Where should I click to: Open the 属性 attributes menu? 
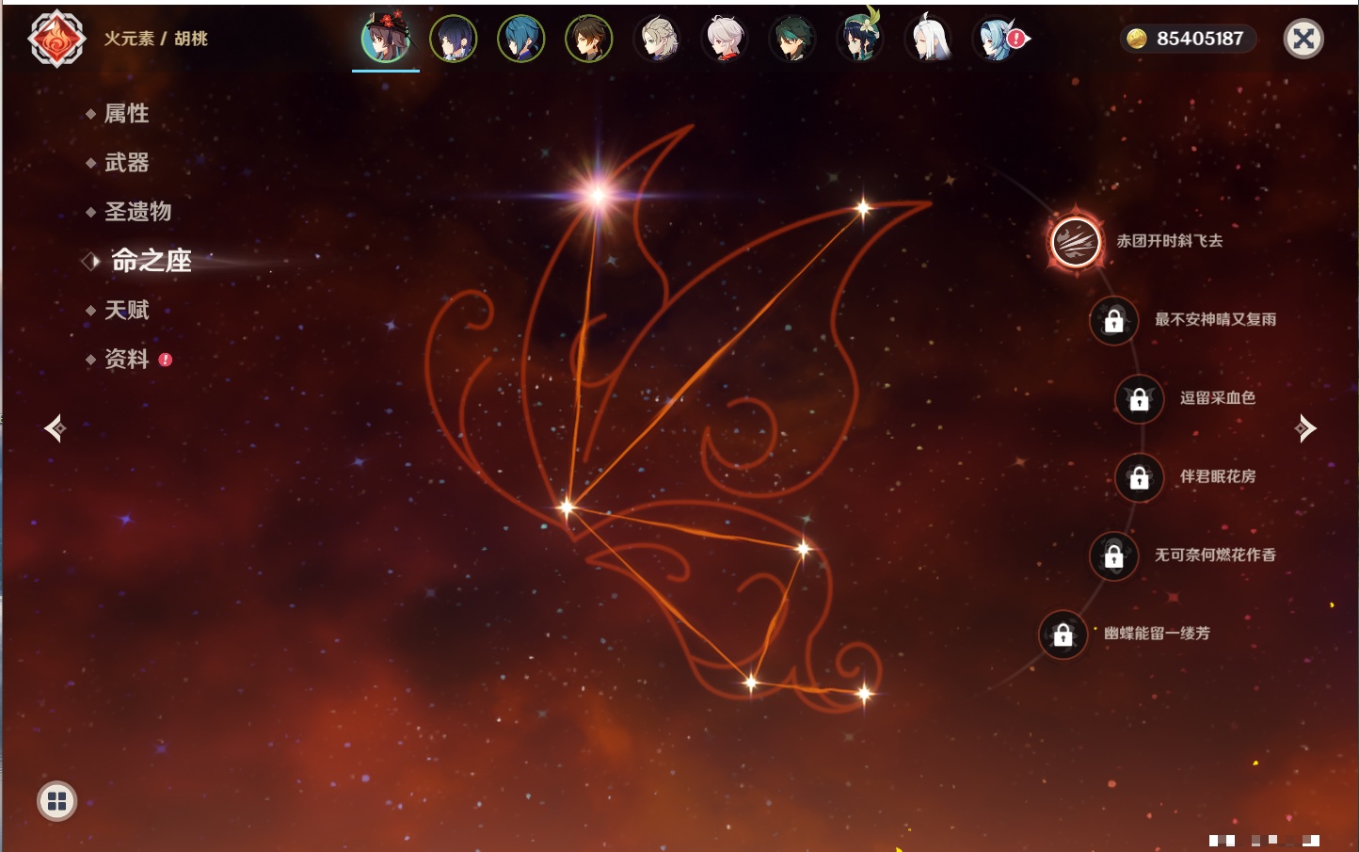[126, 114]
